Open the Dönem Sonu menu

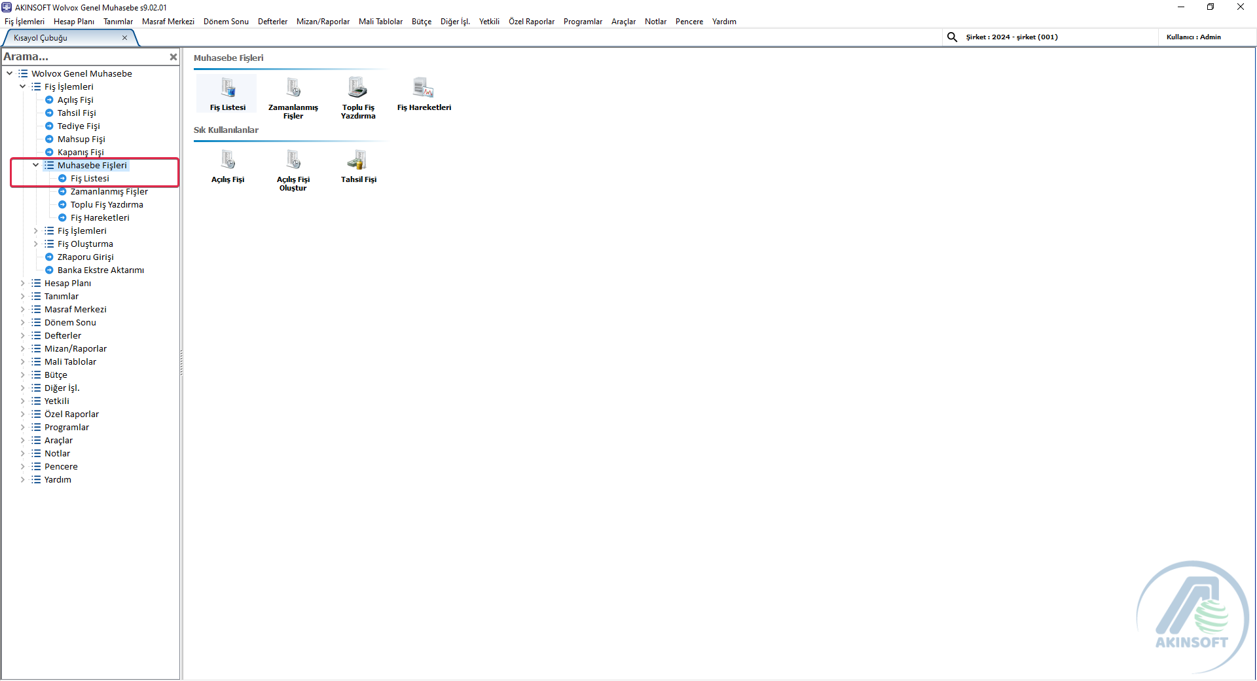pyautogui.click(x=226, y=22)
